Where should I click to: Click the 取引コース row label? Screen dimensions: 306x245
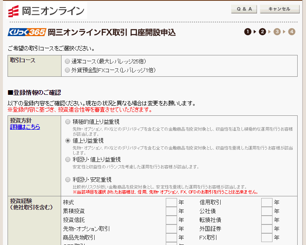tap(23, 60)
